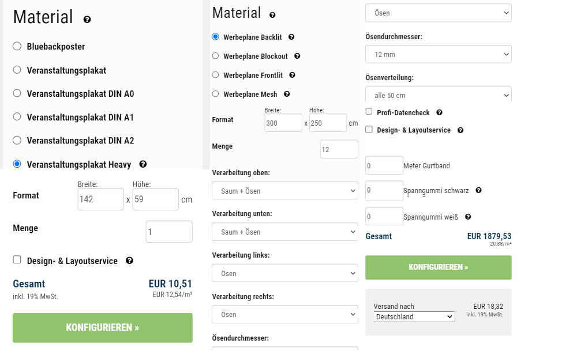Expand the Ösendurchmesser selection menu
The height and width of the screenshot is (351, 577).
click(438, 54)
